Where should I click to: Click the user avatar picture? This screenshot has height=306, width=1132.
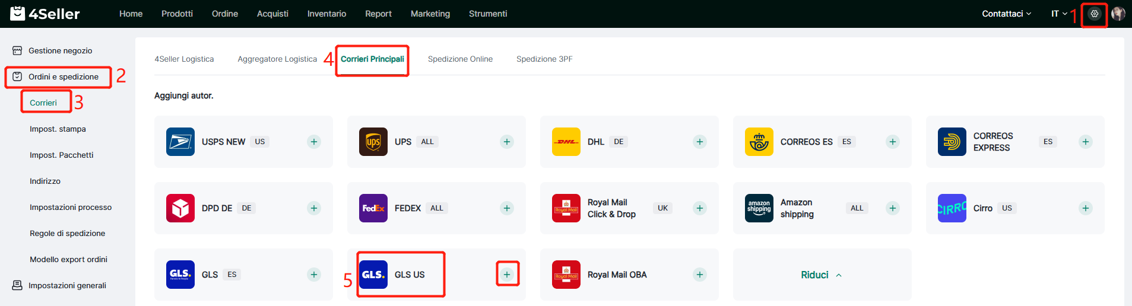(x=1118, y=14)
